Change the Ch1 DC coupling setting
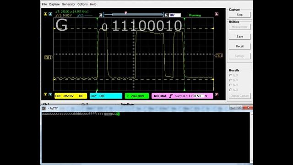Screen dimensions: 293x165 point(81,96)
